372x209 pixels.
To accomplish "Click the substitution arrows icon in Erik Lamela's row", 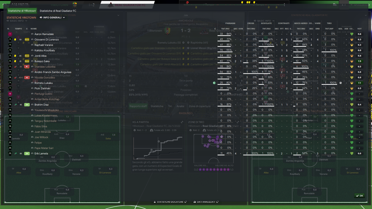I will 15,153.
